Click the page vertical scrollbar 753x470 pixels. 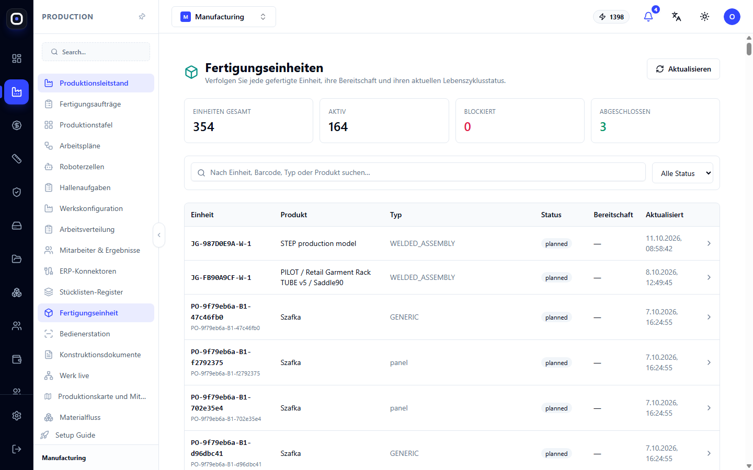tap(749, 49)
